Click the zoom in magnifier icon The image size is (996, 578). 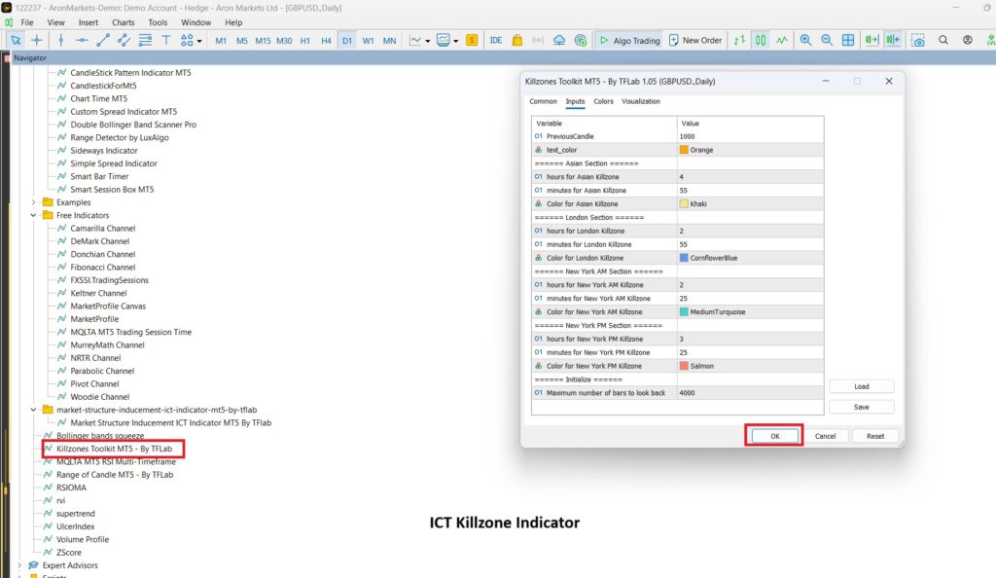pyautogui.click(x=805, y=40)
